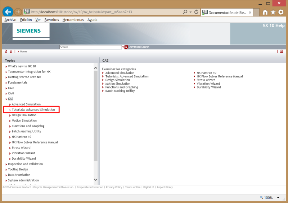The image size is (288, 203).
Task: Click the magnifier search icon in address bar
Action: pyautogui.click(x=185, y=12)
